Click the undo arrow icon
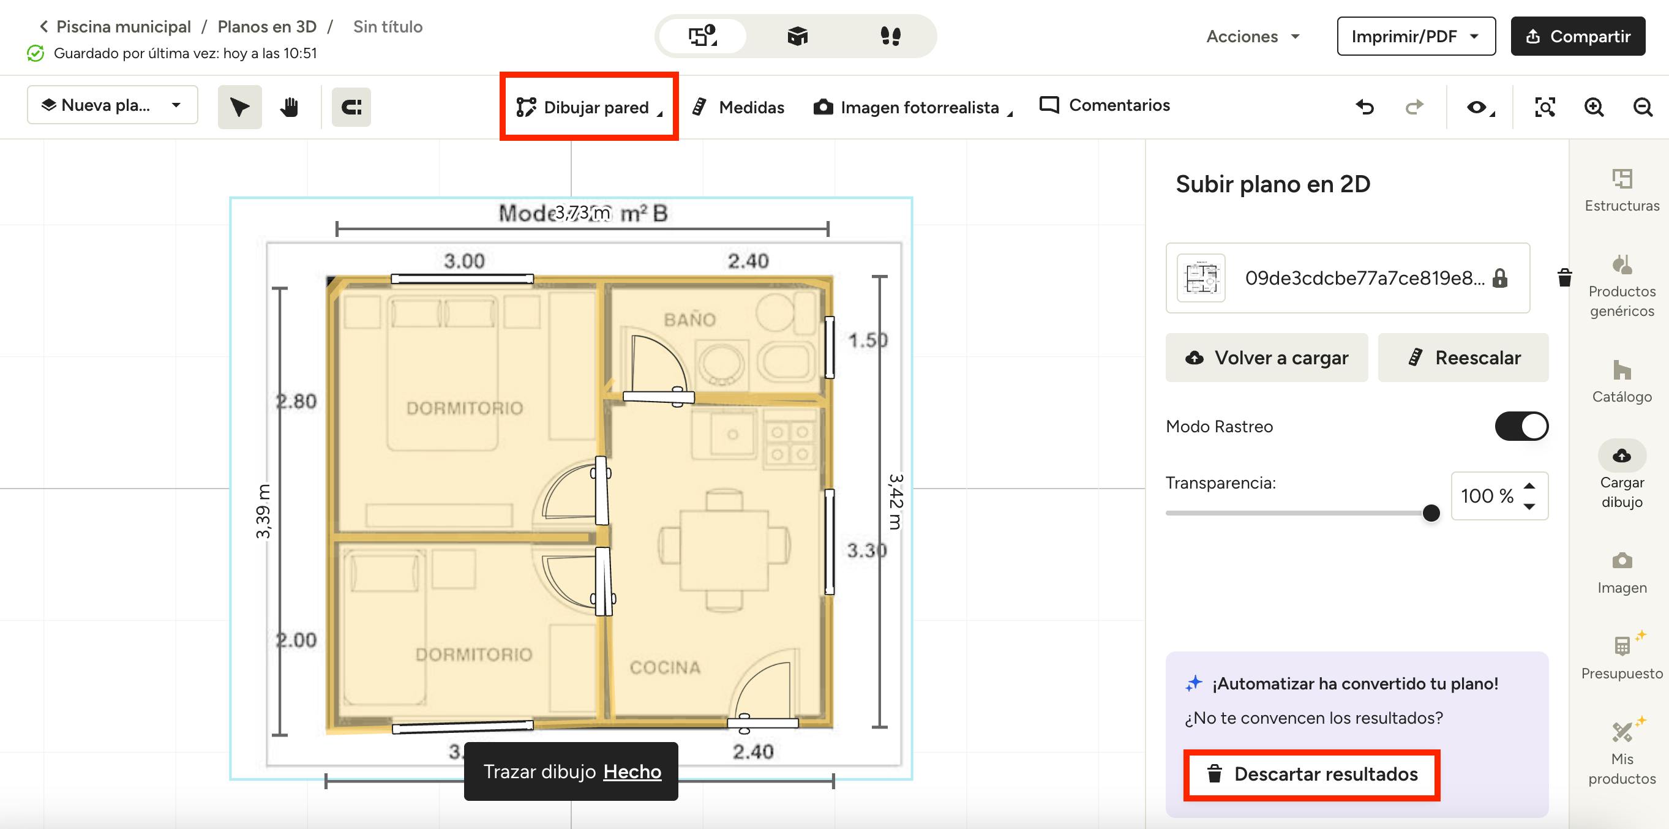The height and width of the screenshot is (829, 1669). tap(1365, 107)
